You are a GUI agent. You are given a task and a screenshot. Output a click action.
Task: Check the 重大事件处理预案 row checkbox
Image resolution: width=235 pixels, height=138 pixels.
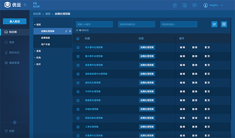pos(78,56)
